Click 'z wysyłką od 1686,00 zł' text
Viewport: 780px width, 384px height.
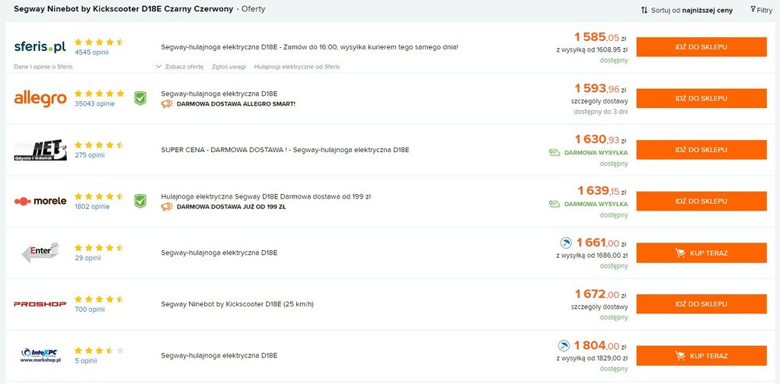[592, 255]
